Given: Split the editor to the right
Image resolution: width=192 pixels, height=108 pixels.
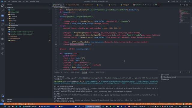Looking at the screenshot, I should 187,5.
